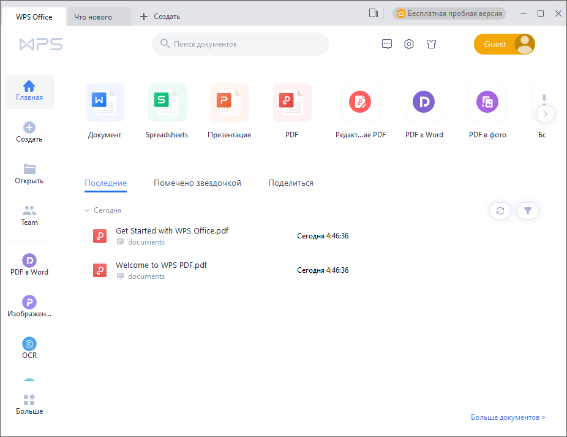Image resolution: width=567 pixels, height=437 pixels.
Task: Click the Guest account button
Action: [x=505, y=44]
